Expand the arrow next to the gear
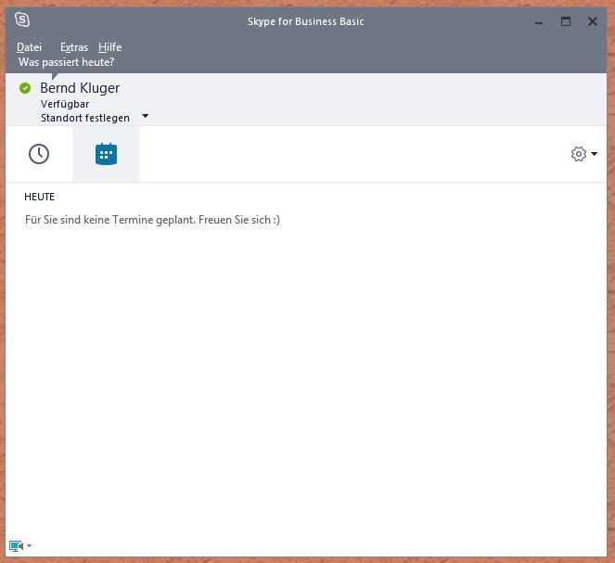 [595, 154]
